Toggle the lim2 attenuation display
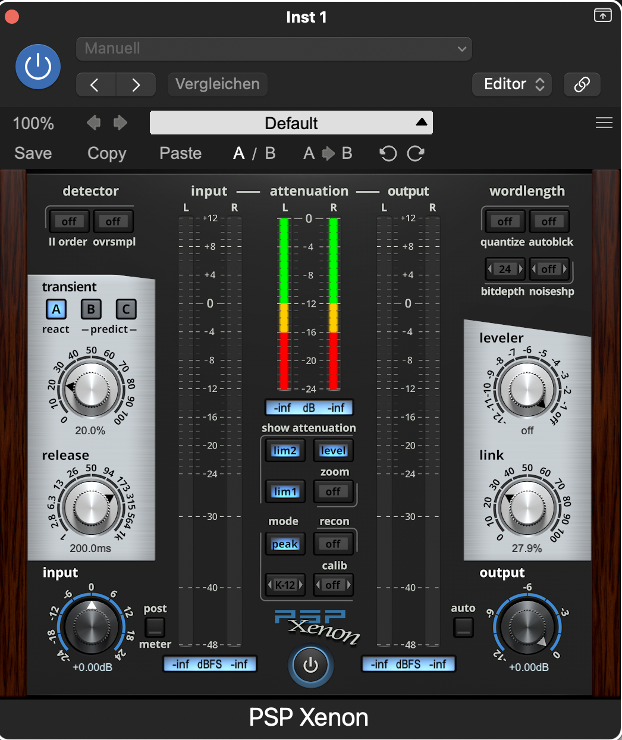 click(285, 450)
